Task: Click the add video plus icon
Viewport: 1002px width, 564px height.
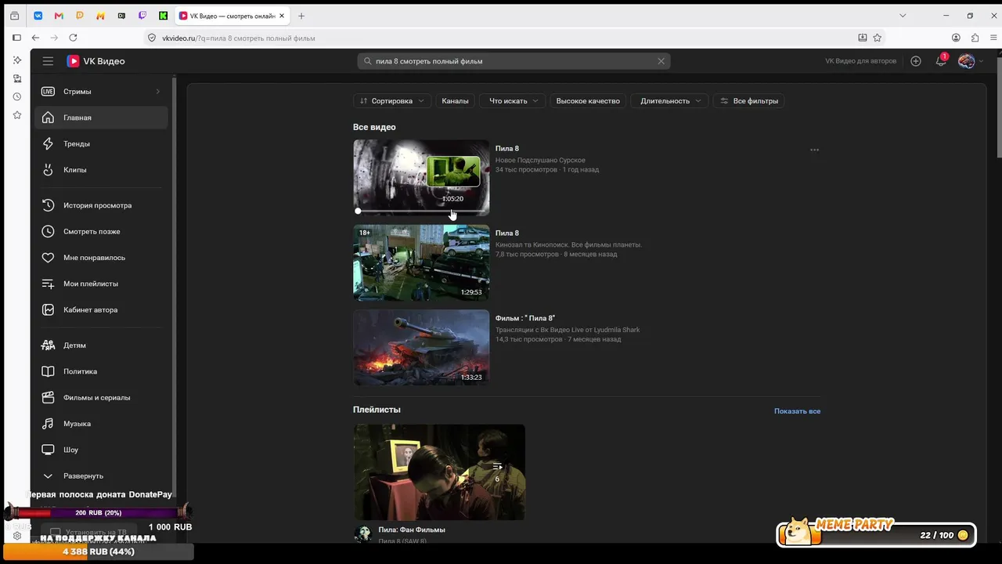Action: click(x=916, y=61)
